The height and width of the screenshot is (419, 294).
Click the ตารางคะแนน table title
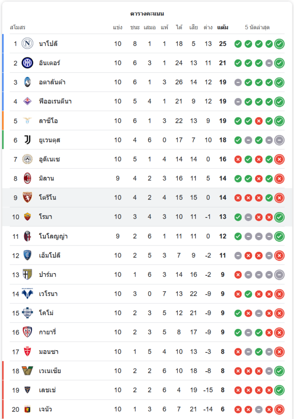[x=147, y=13]
